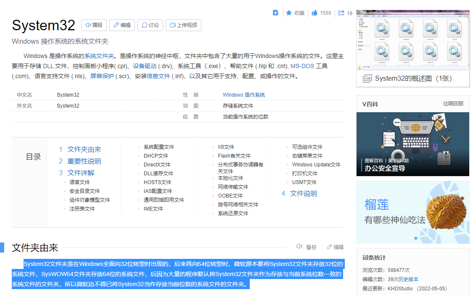Go to 安全目录文件 subsection
The height and width of the screenshot is (295, 473).
coord(85,191)
